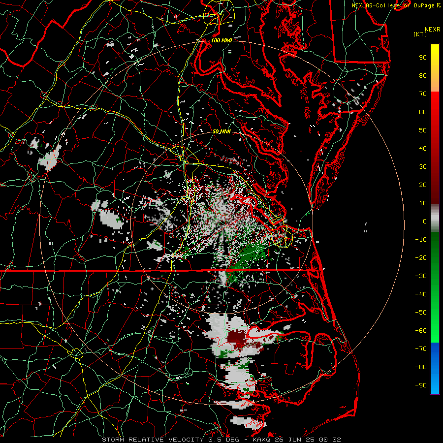443x443 pixels.
Task: Click the -40 value on velocity scale
Action: [x=421, y=294]
